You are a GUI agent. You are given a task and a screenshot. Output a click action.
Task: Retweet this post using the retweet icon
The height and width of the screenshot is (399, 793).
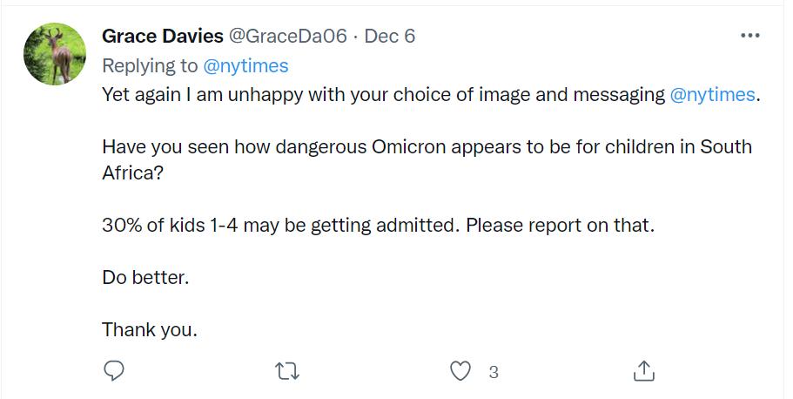click(x=287, y=371)
